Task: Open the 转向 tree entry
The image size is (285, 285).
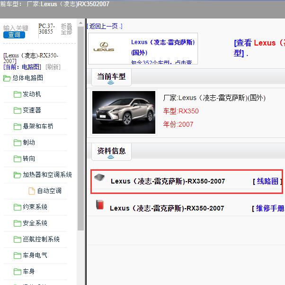Action: 29,158
